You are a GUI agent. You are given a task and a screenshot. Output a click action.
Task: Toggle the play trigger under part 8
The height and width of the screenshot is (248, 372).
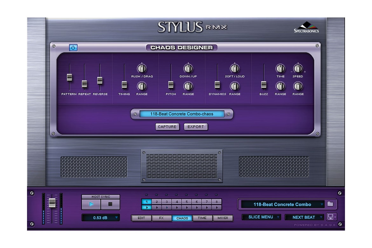pyautogui.click(x=217, y=207)
